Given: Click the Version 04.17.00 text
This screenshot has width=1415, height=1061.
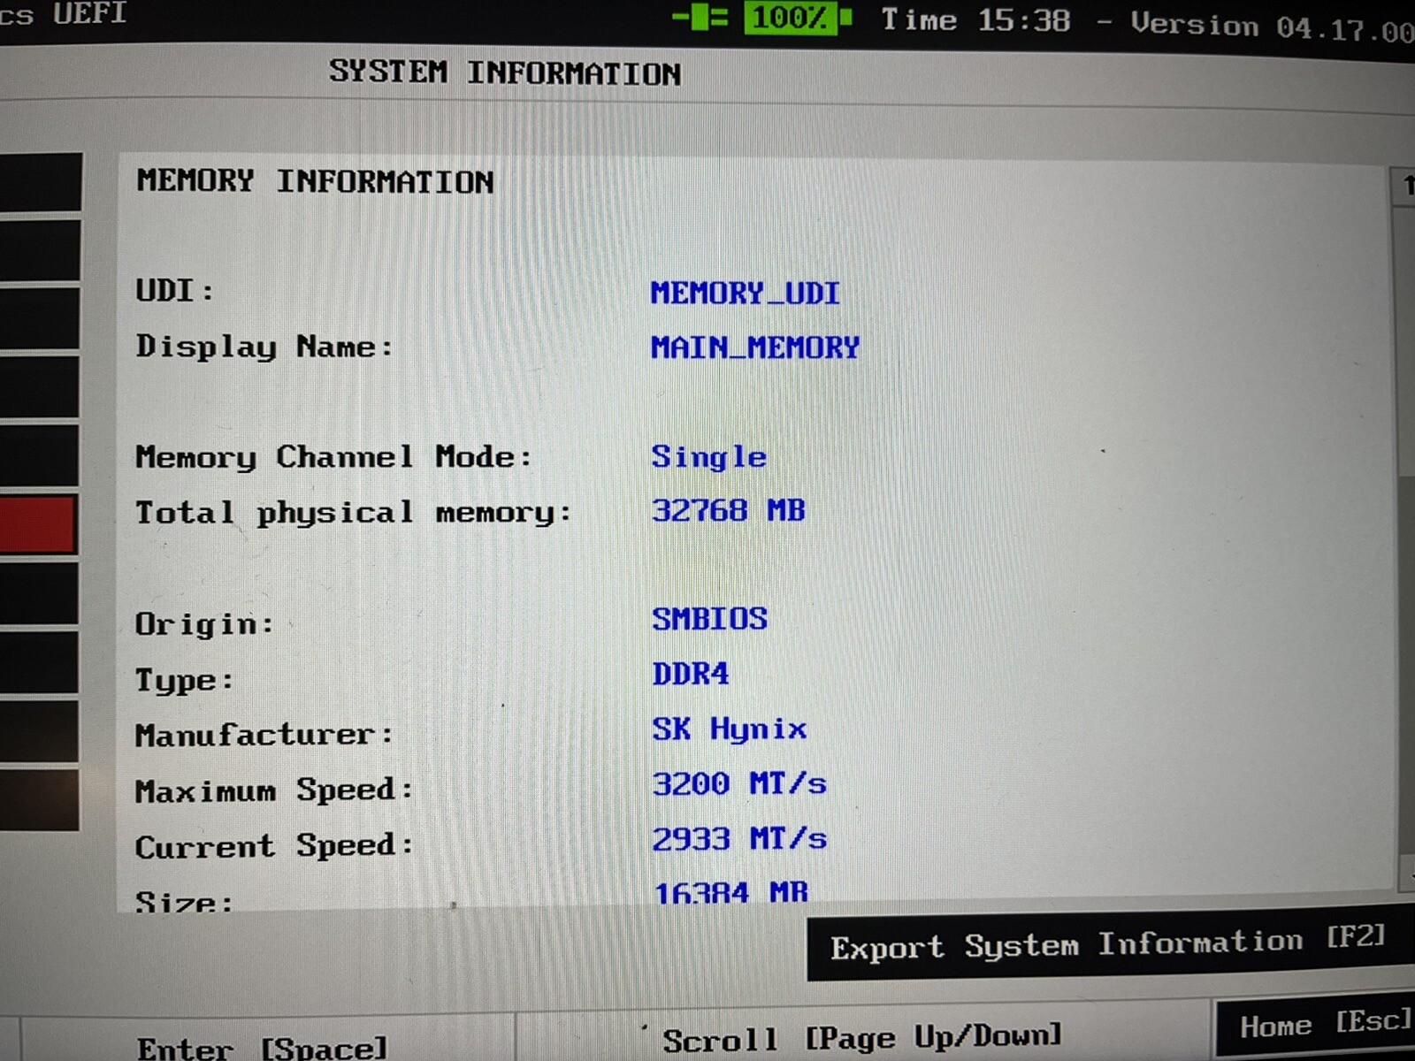Looking at the screenshot, I should tap(1272, 27).
